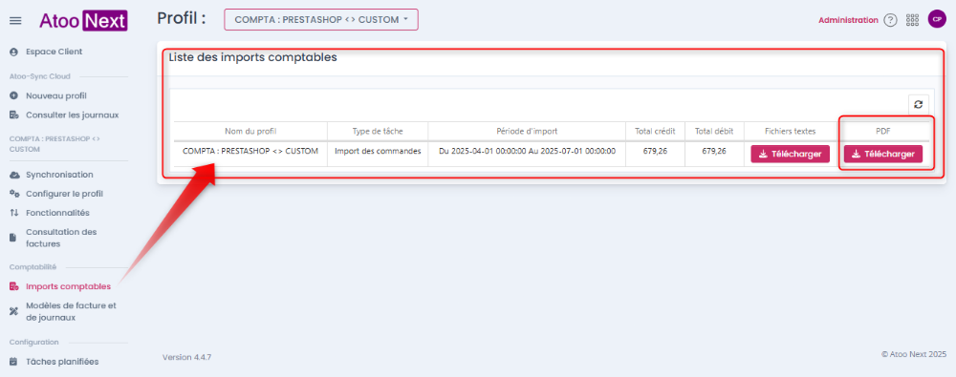Viewport: 956px width, 377px height.
Task: Click the Atoo Next logo
Action: tap(83, 21)
